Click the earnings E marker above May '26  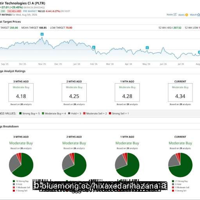147,48
